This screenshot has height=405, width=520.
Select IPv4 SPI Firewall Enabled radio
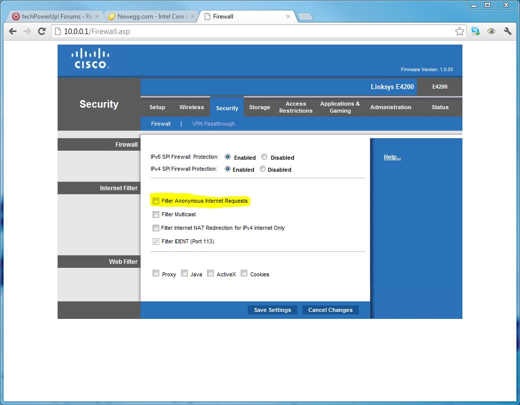coord(228,169)
